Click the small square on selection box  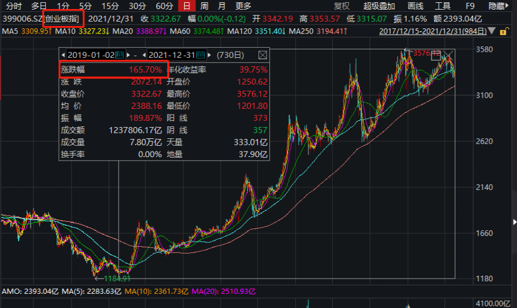coord(436,56)
